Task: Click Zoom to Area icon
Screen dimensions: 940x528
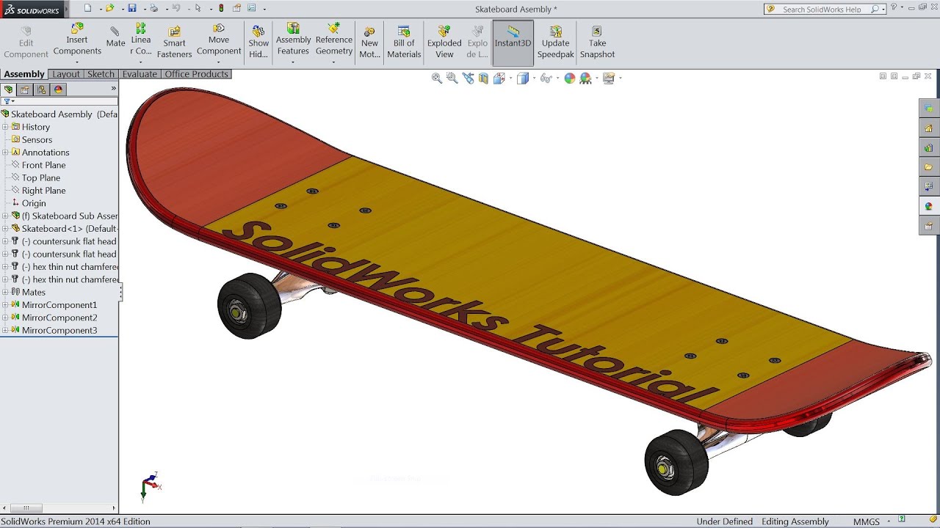Action: (452, 78)
